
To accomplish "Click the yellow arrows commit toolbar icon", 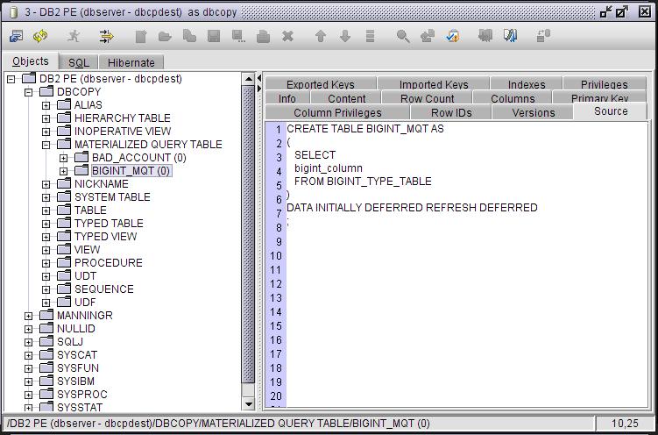I will (x=107, y=37).
